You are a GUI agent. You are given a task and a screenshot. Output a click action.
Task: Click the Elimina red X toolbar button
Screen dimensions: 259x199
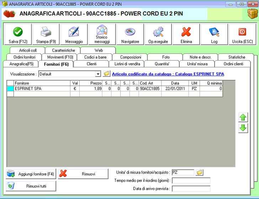pyautogui.click(x=186, y=34)
